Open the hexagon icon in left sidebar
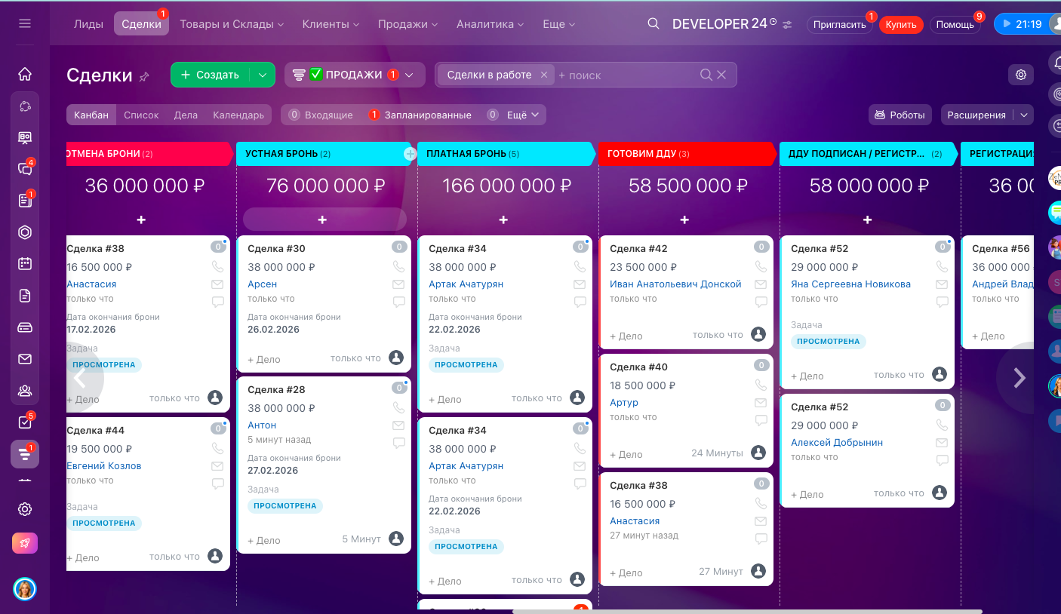 (25, 232)
